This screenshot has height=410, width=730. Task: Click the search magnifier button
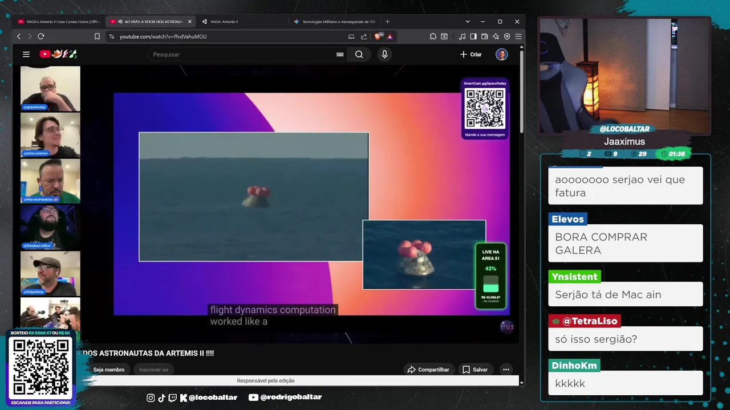click(x=359, y=54)
